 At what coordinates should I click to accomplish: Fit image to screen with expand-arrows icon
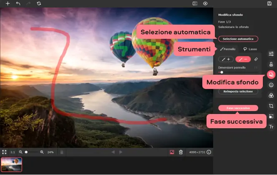click(4, 152)
